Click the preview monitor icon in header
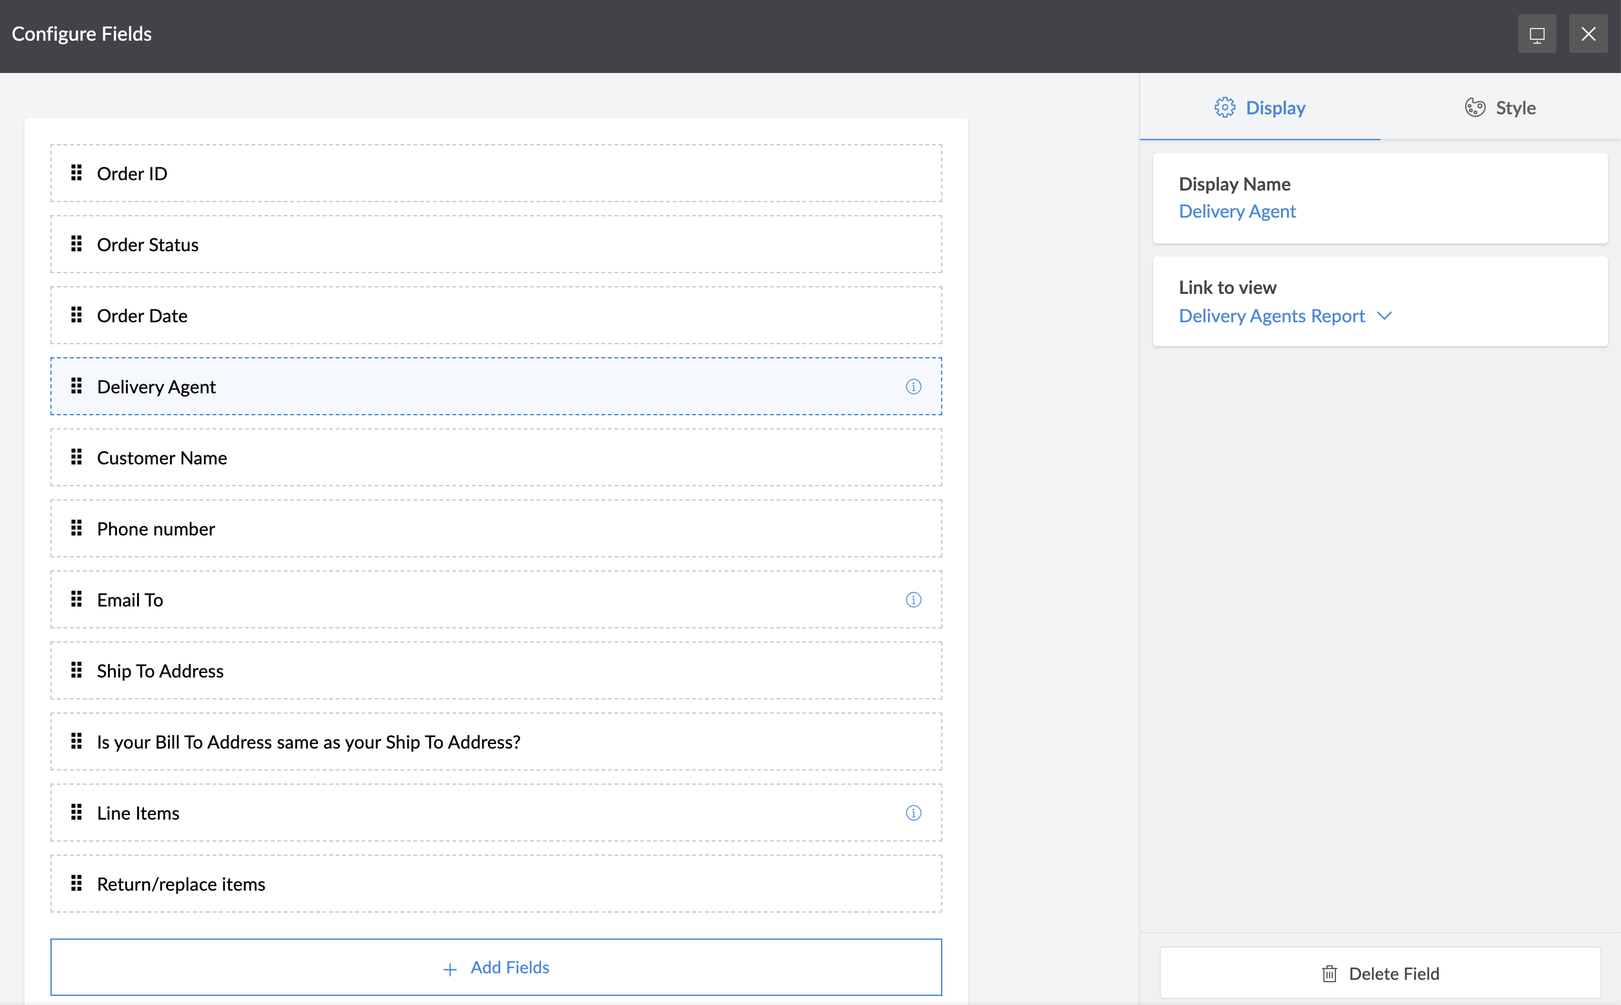Screen dimensions: 1621x1005 pyautogui.click(x=1536, y=34)
